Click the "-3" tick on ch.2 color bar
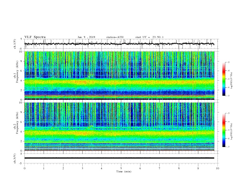Screen dimensions: 245x189 pos(228,113)
